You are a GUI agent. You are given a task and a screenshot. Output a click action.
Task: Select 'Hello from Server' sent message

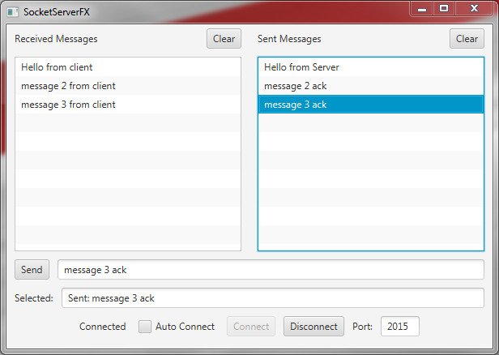[371, 67]
